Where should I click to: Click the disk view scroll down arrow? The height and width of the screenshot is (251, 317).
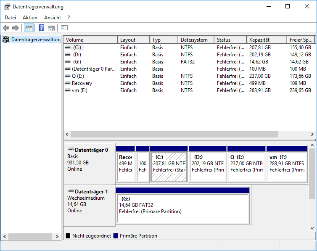point(312,228)
